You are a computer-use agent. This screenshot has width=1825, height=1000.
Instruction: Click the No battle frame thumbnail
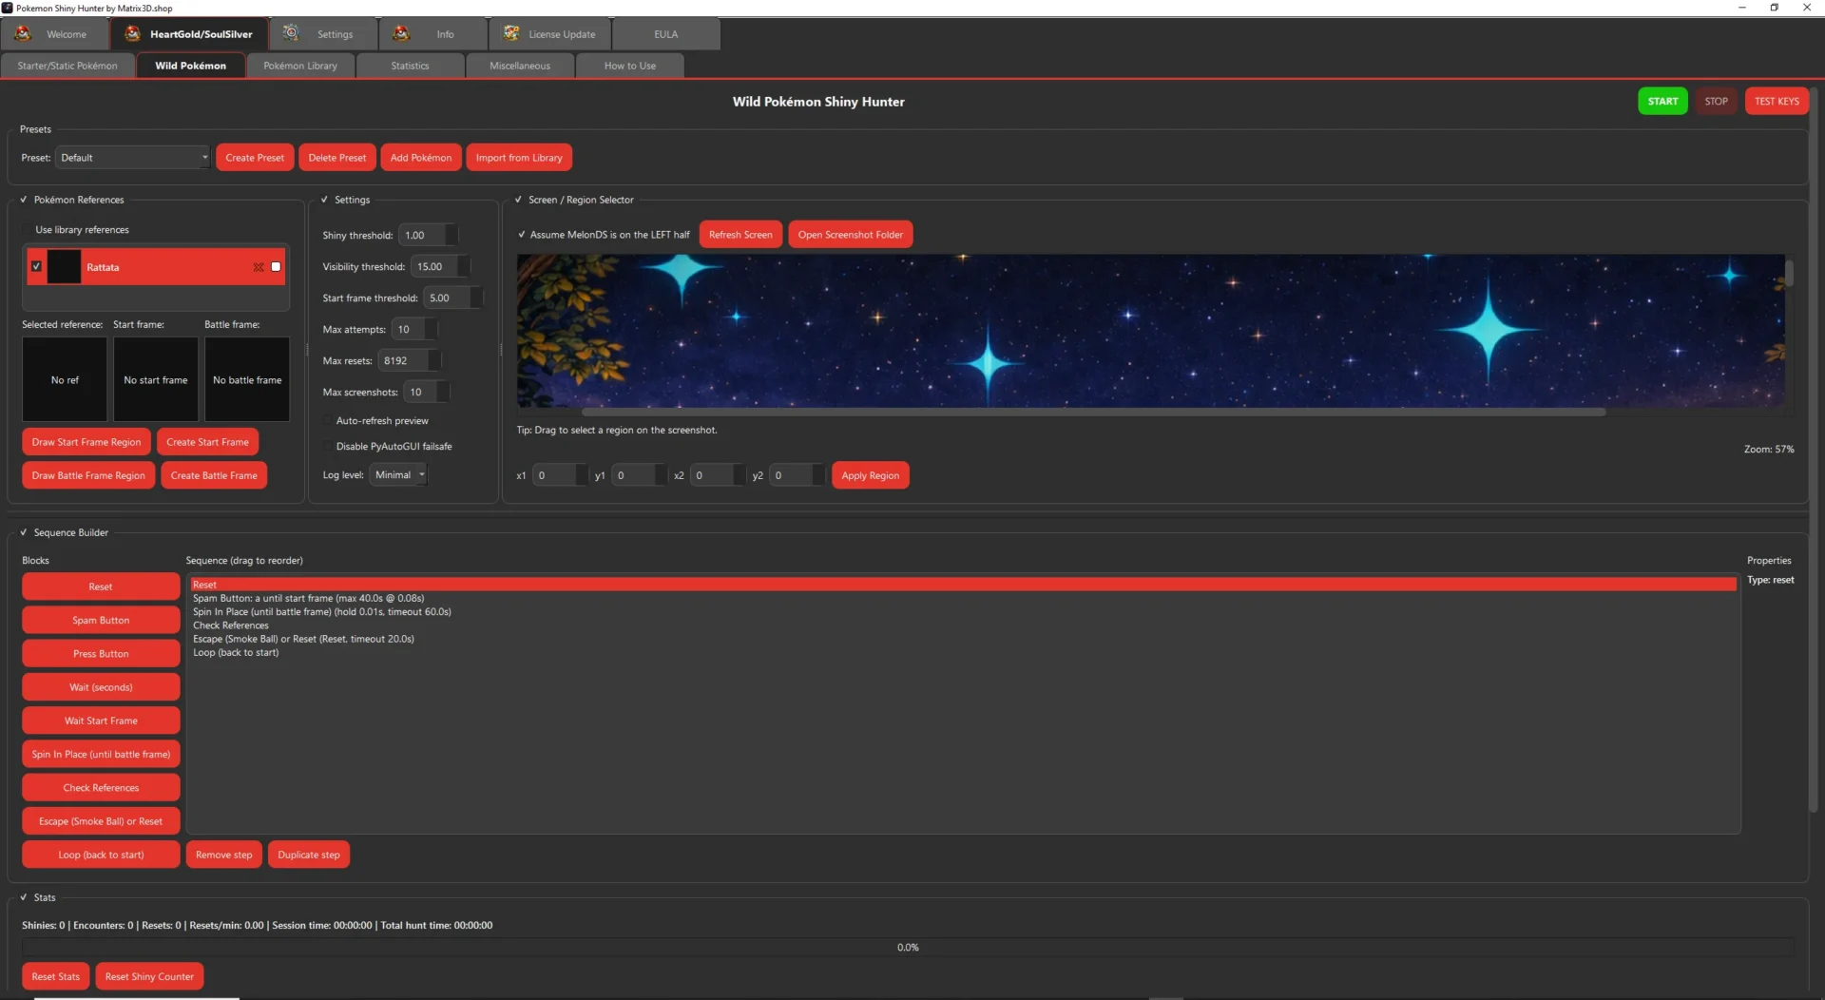(x=247, y=380)
